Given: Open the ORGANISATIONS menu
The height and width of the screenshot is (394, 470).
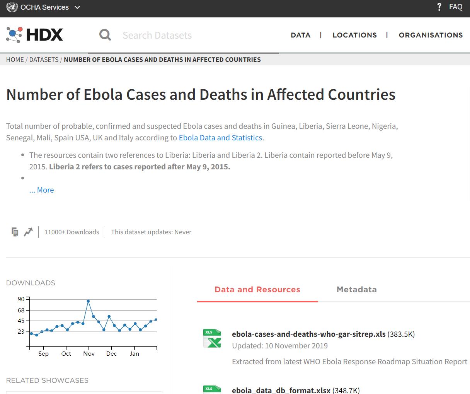Looking at the screenshot, I should tap(431, 35).
